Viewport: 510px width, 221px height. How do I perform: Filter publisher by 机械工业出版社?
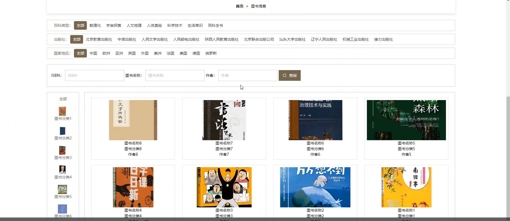click(356, 39)
